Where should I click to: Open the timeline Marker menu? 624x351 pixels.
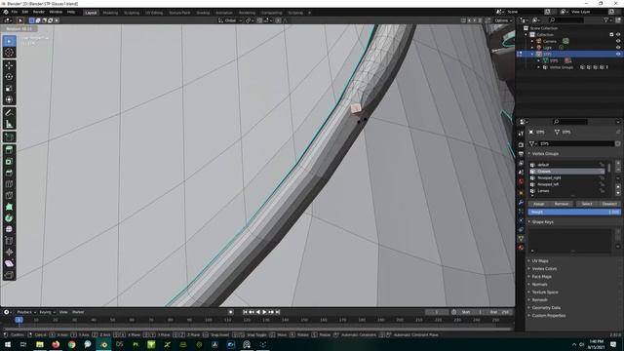click(x=78, y=312)
